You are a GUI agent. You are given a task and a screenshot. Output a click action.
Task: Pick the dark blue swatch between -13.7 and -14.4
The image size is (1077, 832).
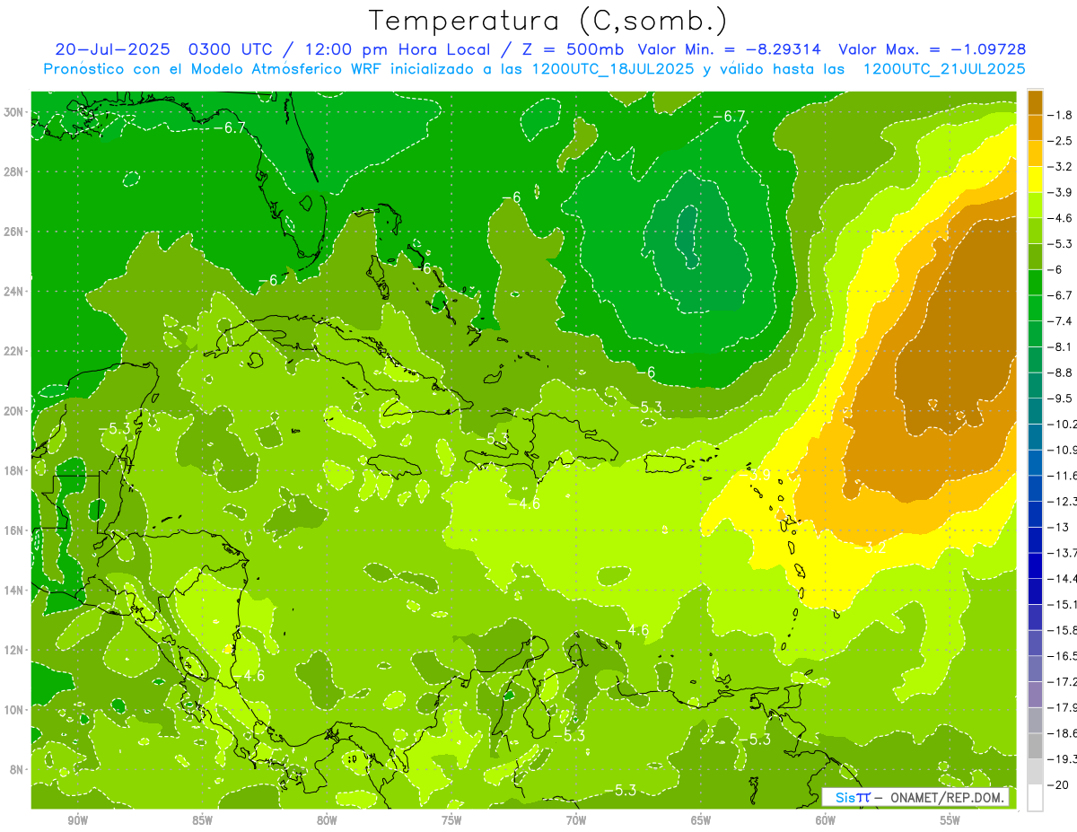(x=1035, y=565)
